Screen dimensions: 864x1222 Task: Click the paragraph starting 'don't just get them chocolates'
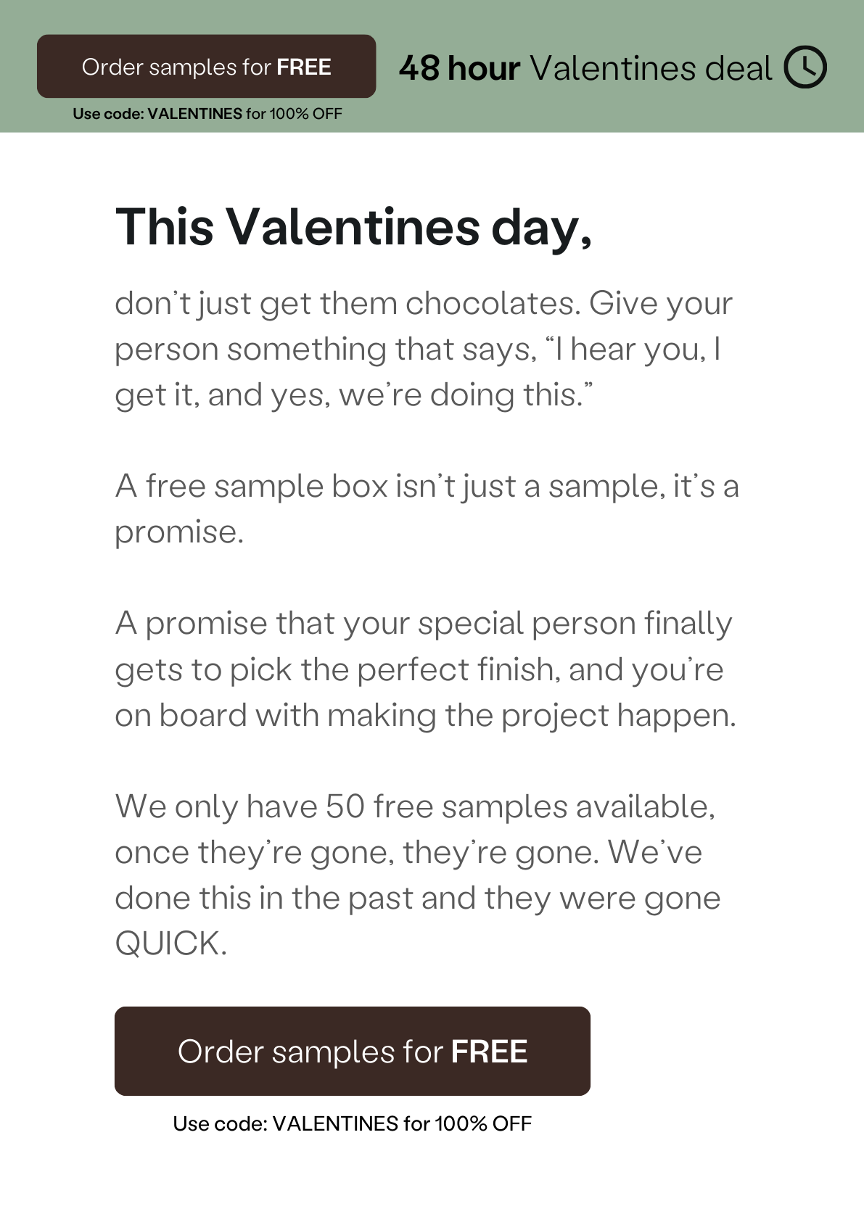coord(424,349)
